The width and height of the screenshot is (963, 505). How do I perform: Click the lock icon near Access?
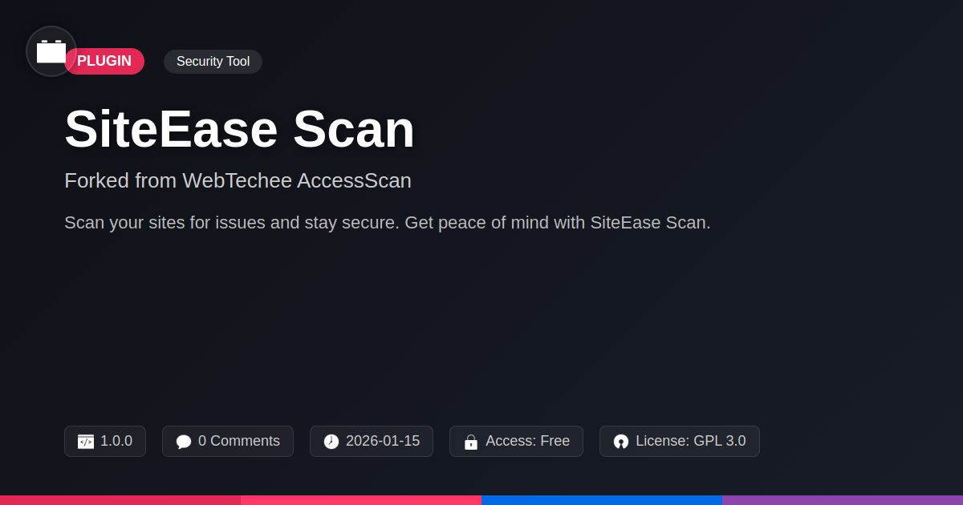471,442
